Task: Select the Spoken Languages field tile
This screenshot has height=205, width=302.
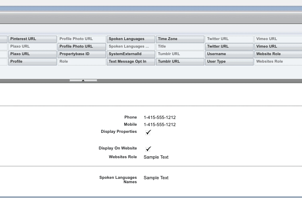Action: 131,39
